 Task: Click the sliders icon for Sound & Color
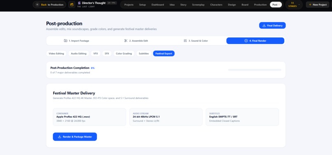[185, 41]
